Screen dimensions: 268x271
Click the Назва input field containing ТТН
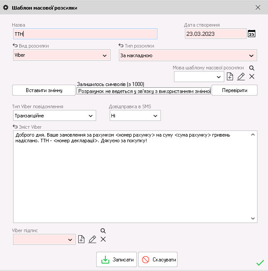[x=85, y=34]
